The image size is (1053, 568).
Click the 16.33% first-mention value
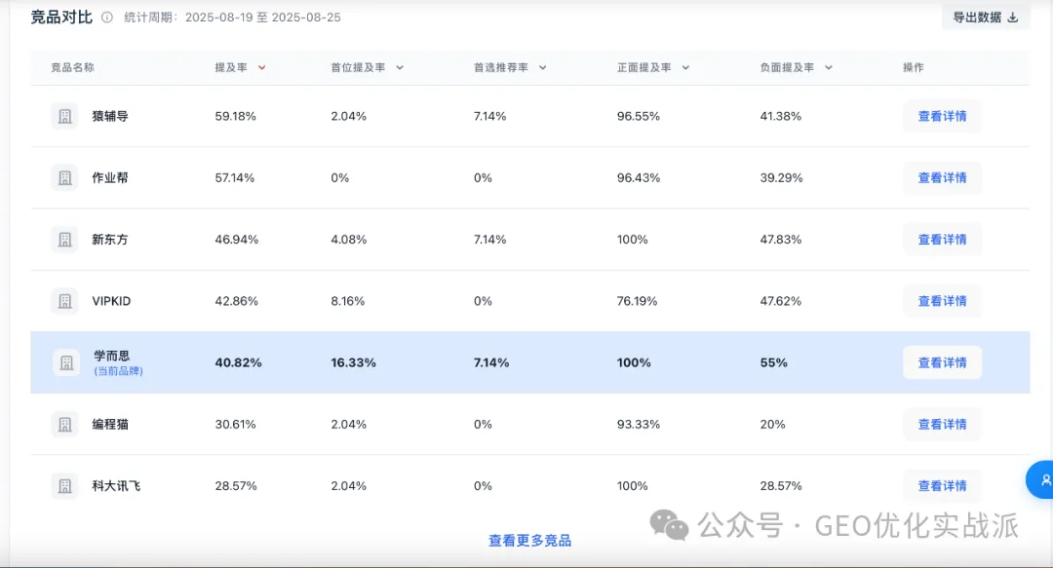click(353, 362)
